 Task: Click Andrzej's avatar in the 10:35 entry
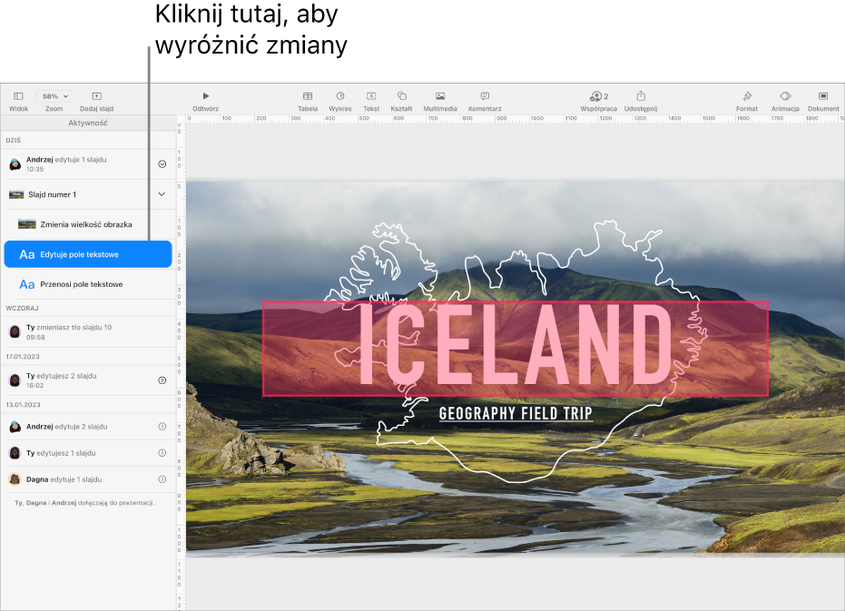point(15,164)
